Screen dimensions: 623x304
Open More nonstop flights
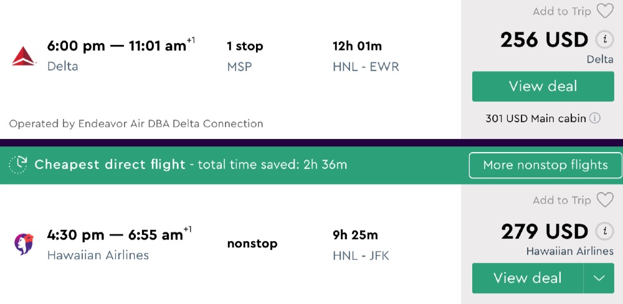545,165
